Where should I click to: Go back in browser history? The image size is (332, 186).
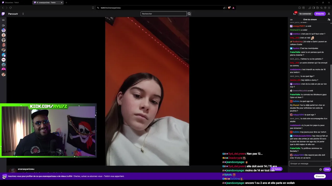tap(3, 8)
